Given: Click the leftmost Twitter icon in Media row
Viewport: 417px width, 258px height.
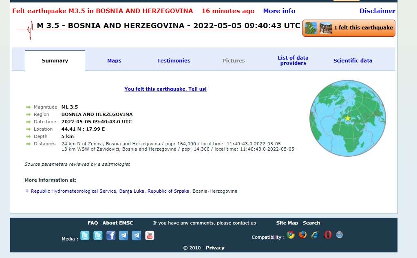Looking at the screenshot, I should 85,236.
